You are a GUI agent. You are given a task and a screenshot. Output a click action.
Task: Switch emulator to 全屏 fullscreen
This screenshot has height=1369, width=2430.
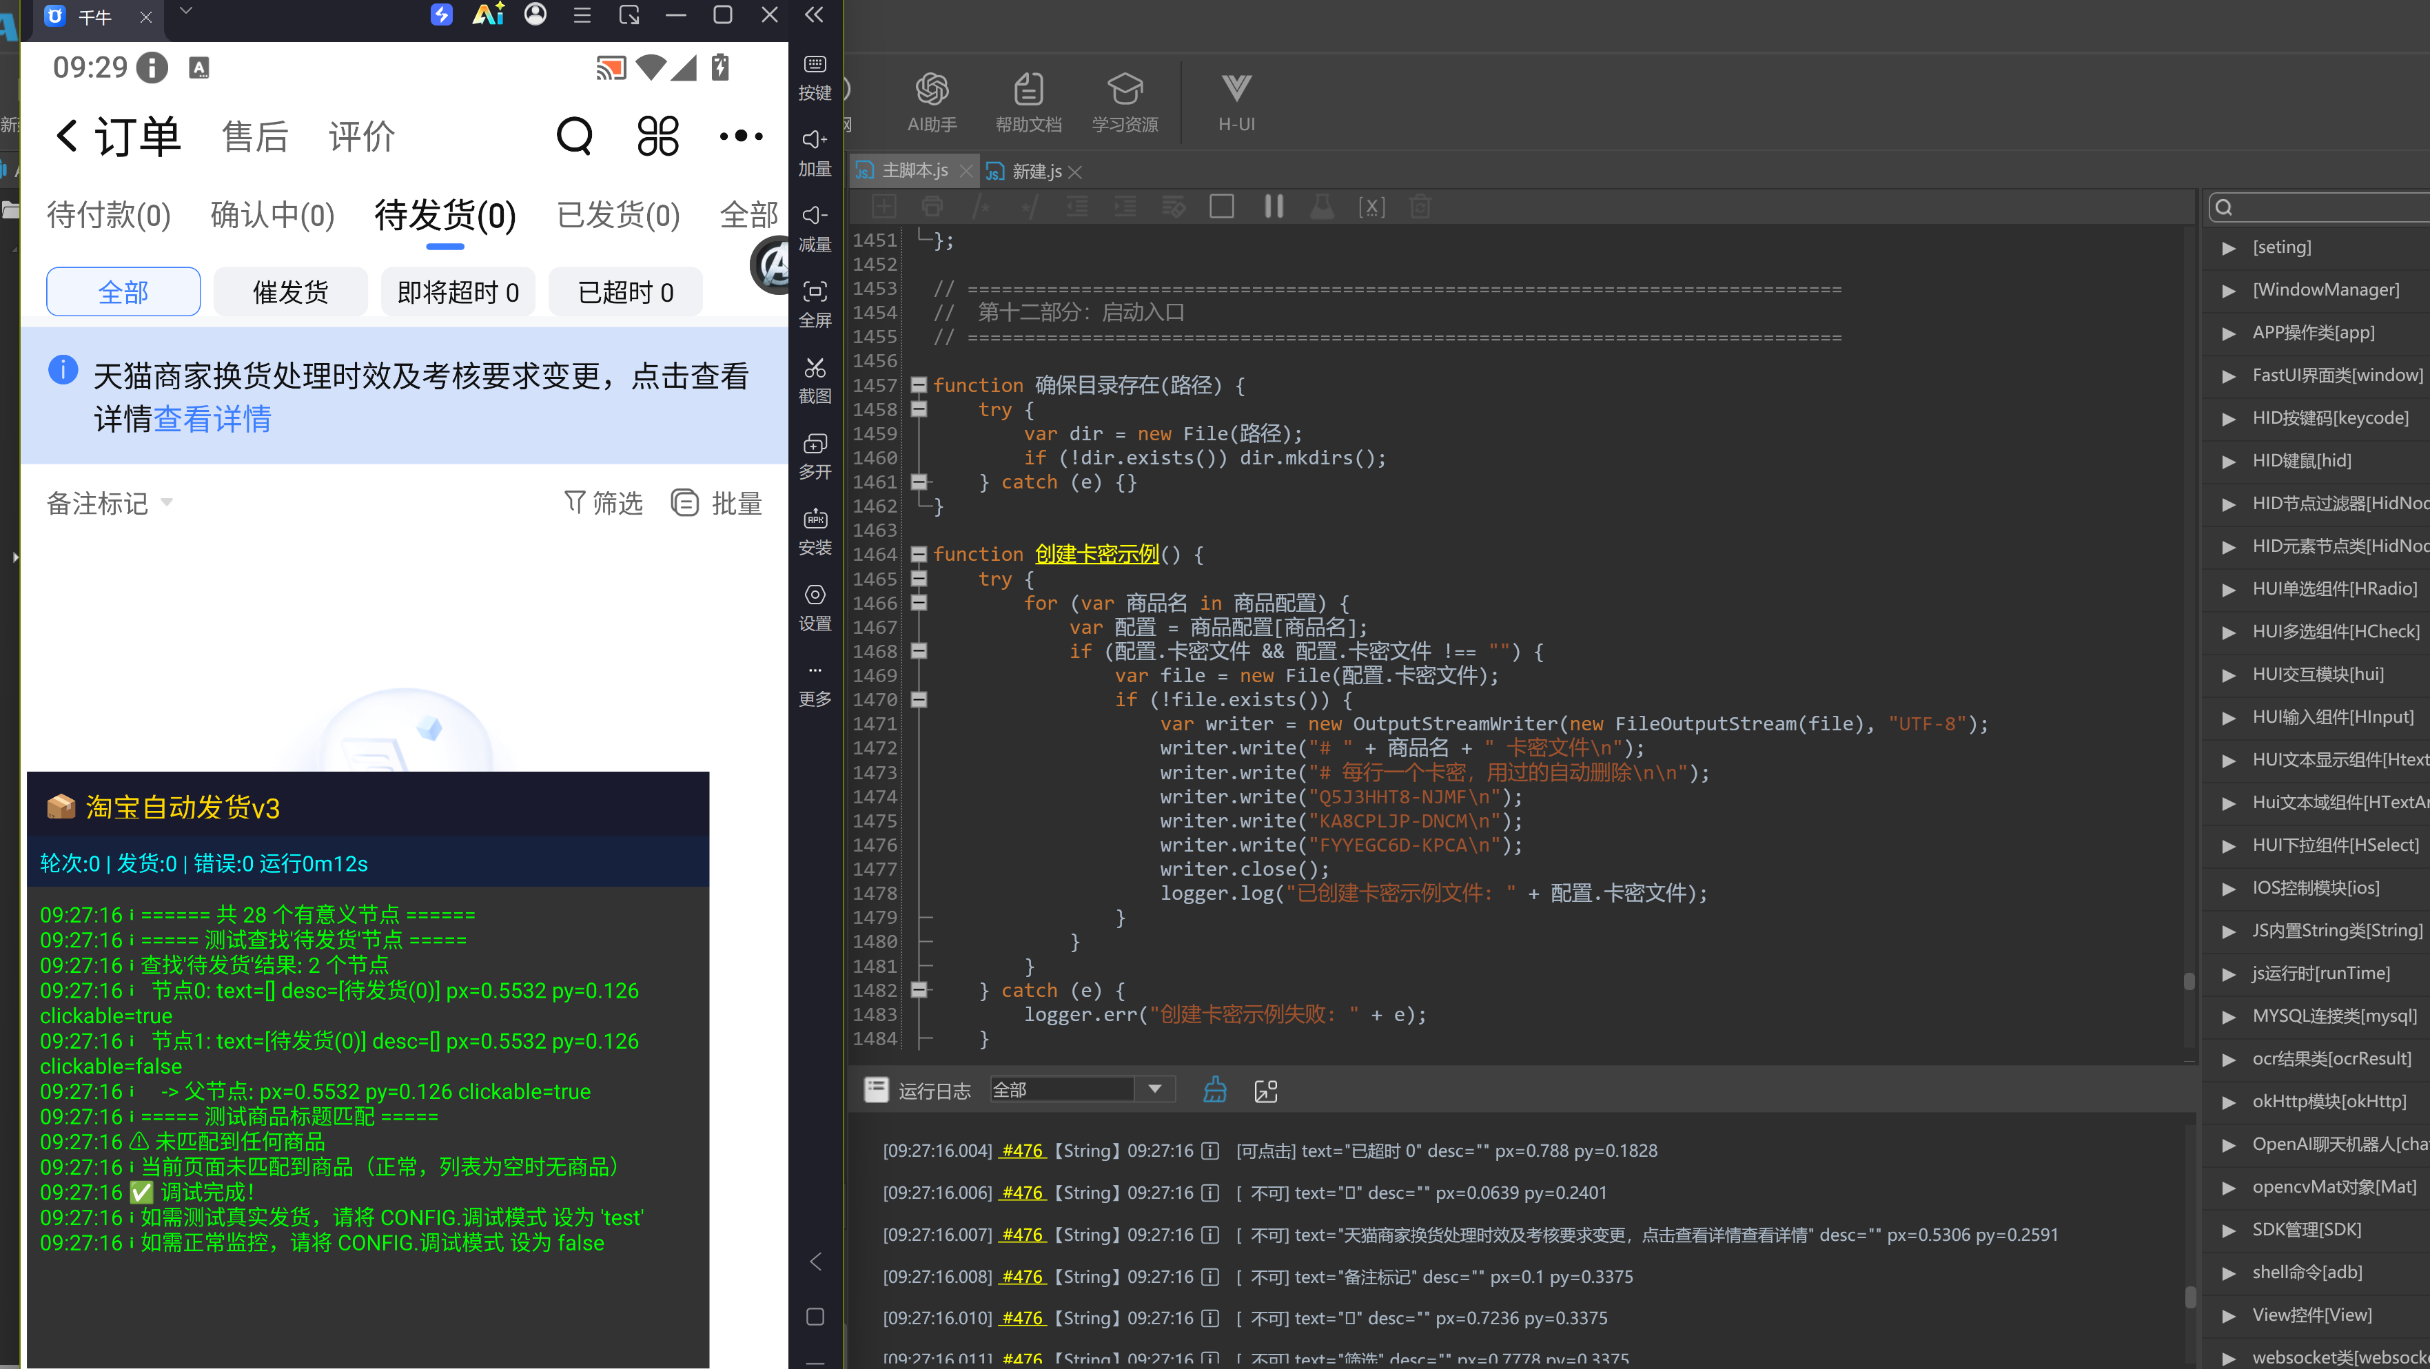815,305
